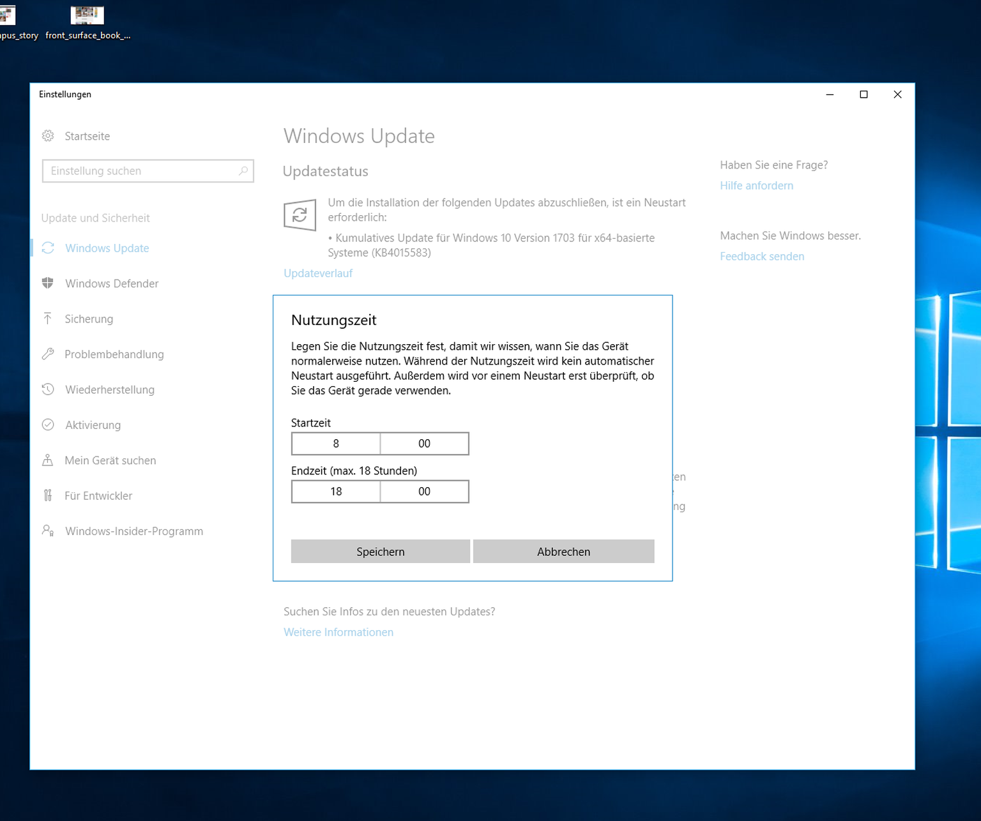Click the Windows Update sync icon in sidebar

coord(48,248)
